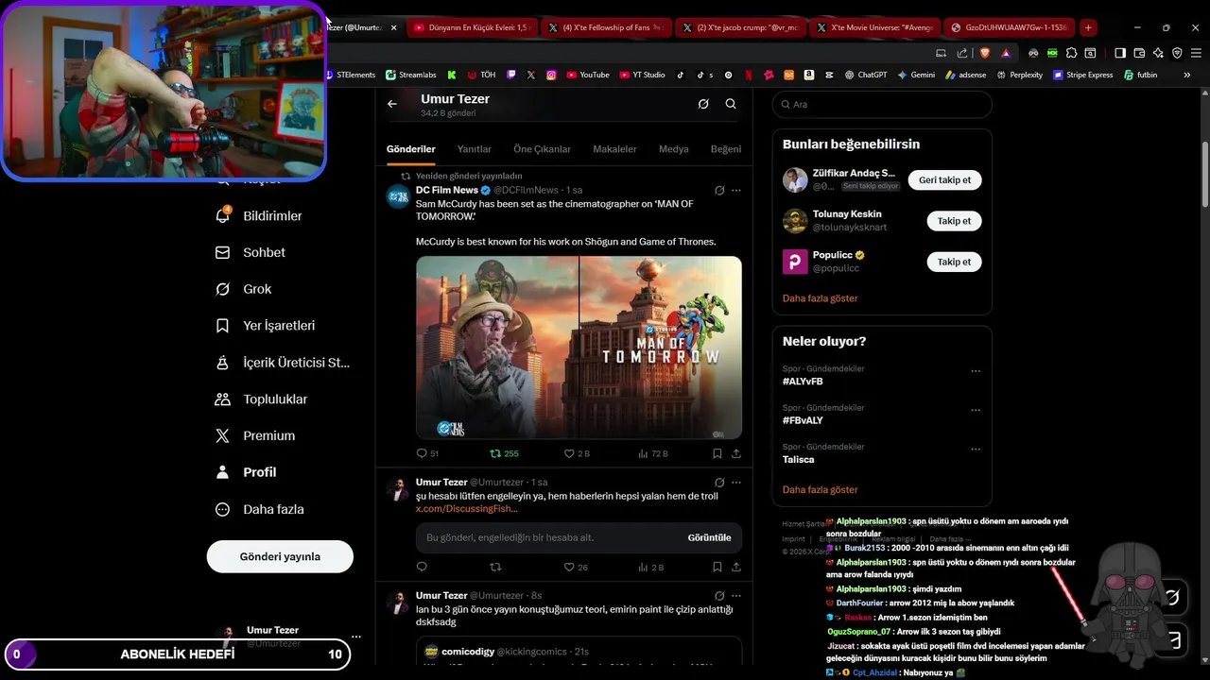Screen dimensions: 1210x680
Task: Open Topluluklar in sidebar
Action: (262, 399)
